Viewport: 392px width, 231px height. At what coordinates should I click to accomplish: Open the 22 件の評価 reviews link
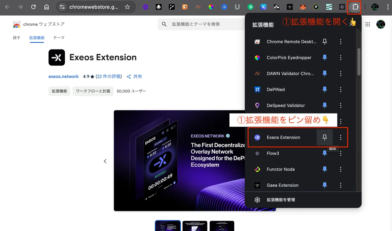109,76
